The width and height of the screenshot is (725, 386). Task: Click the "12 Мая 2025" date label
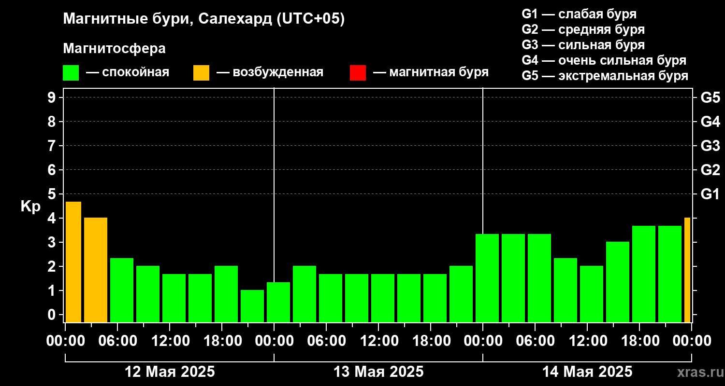(x=170, y=372)
